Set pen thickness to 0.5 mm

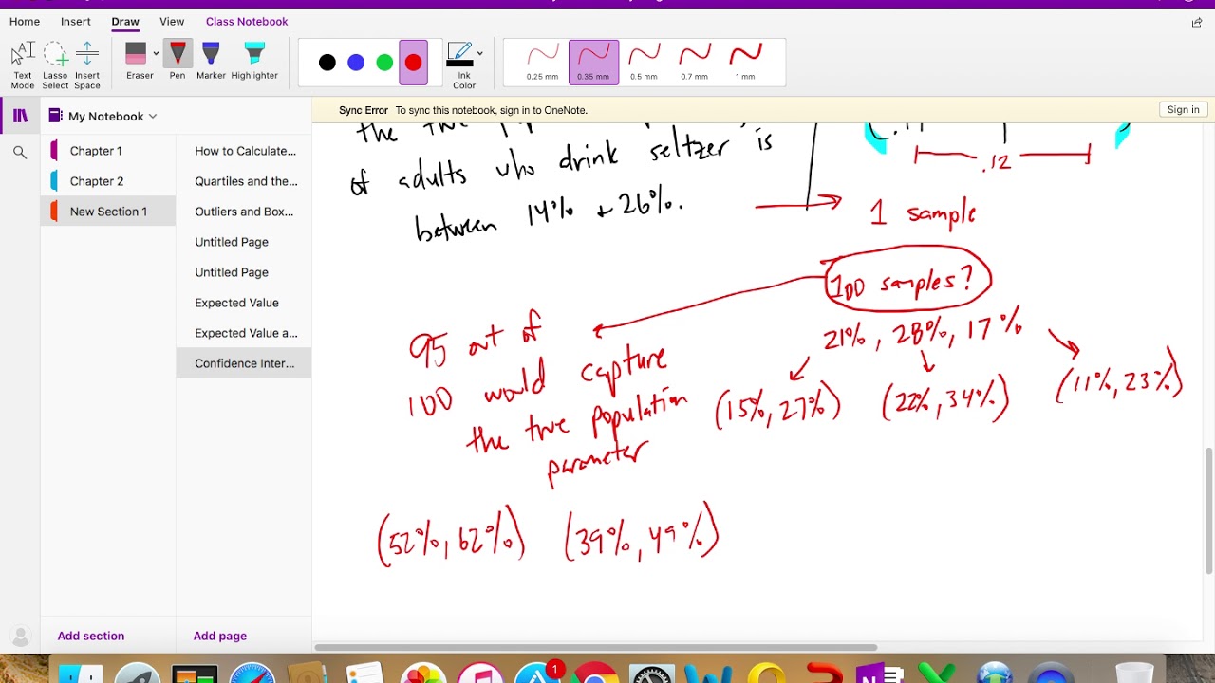(x=644, y=63)
